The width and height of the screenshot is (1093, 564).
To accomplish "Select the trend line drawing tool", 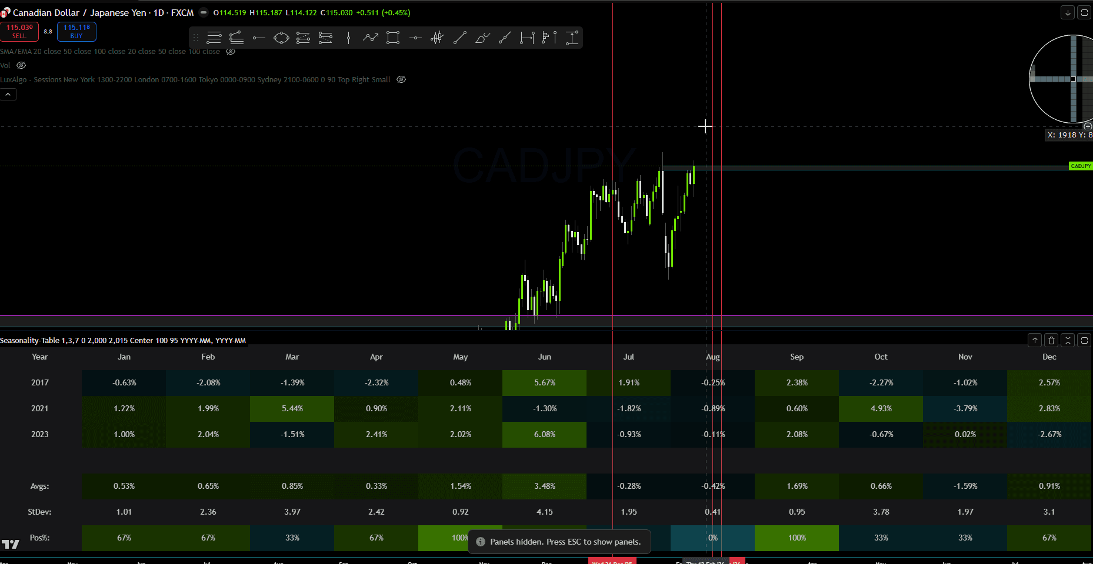I will (460, 38).
